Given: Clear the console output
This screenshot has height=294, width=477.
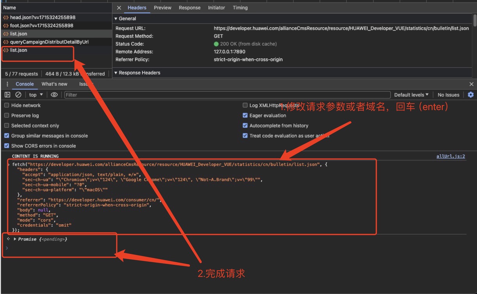Looking at the screenshot, I should point(18,95).
